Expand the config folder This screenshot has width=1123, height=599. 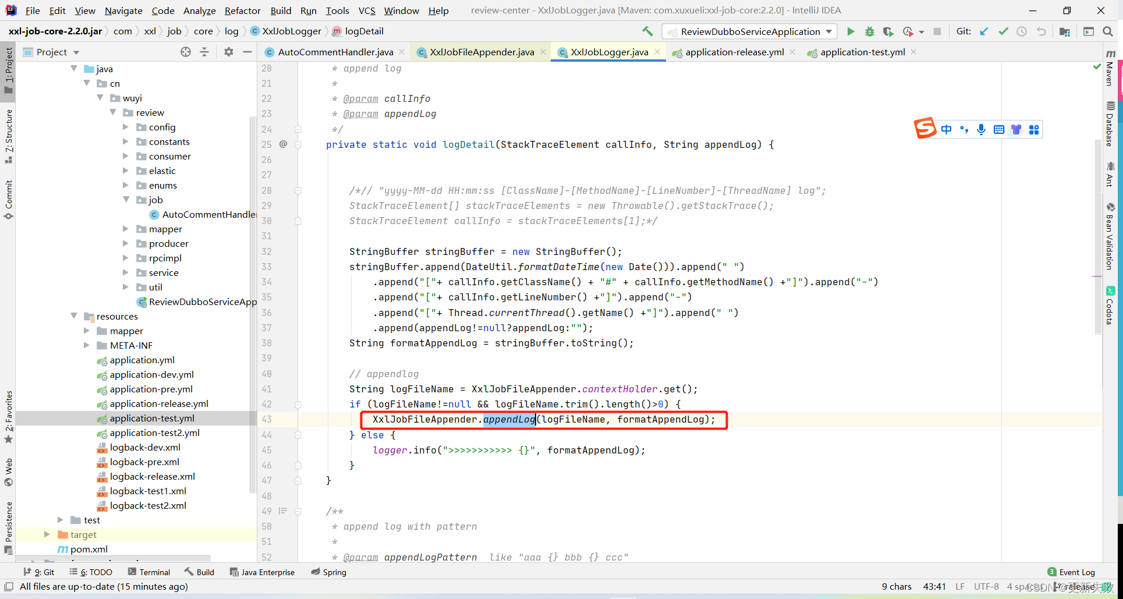point(125,127)
